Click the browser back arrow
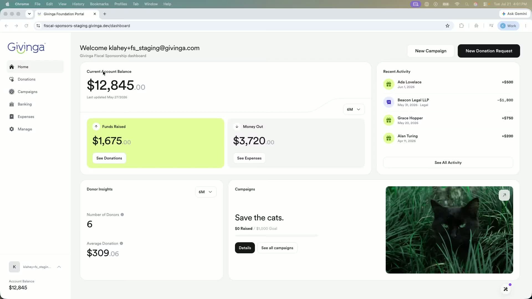This screenshot has width=532, height=299. 6,26
